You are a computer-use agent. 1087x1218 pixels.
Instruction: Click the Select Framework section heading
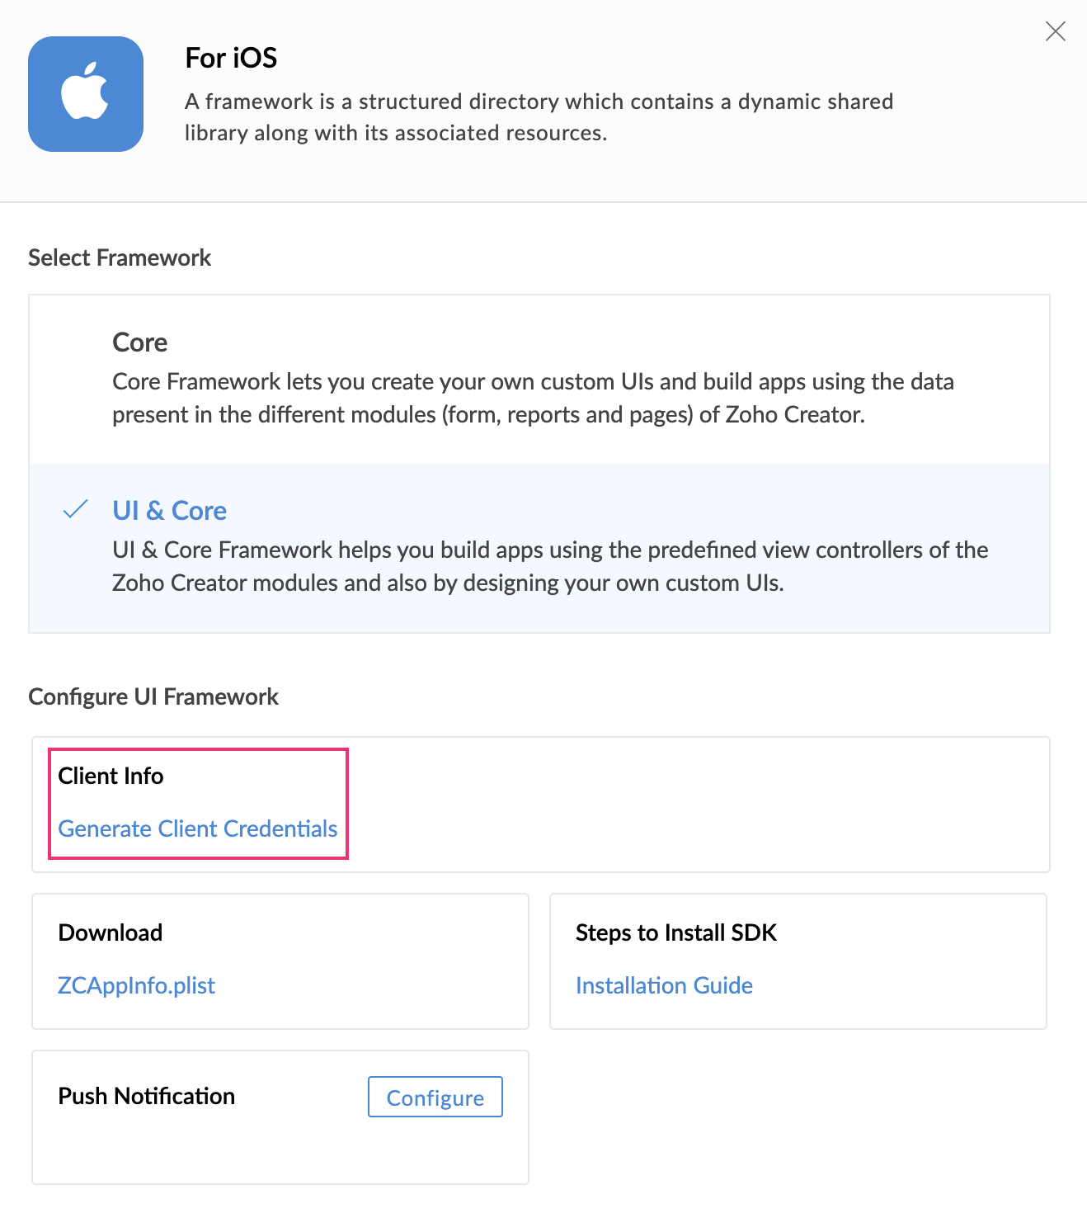[120, 257]
